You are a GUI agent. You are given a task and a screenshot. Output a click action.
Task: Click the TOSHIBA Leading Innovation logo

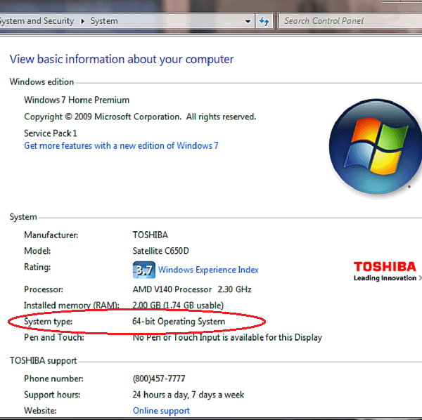(x=387, y=271)
